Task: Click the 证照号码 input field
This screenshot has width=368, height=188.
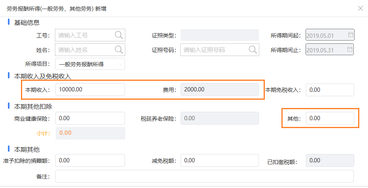Action: click(220, 50)
